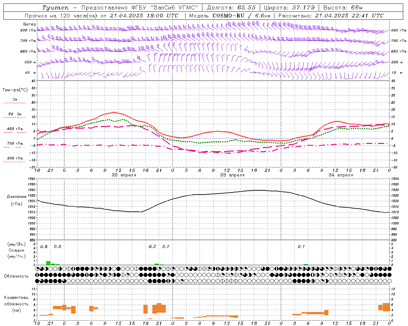This screenshot has height=326, width=408.
Task: Click the "Высота: 66м" header field
Action: coord(343,8)
